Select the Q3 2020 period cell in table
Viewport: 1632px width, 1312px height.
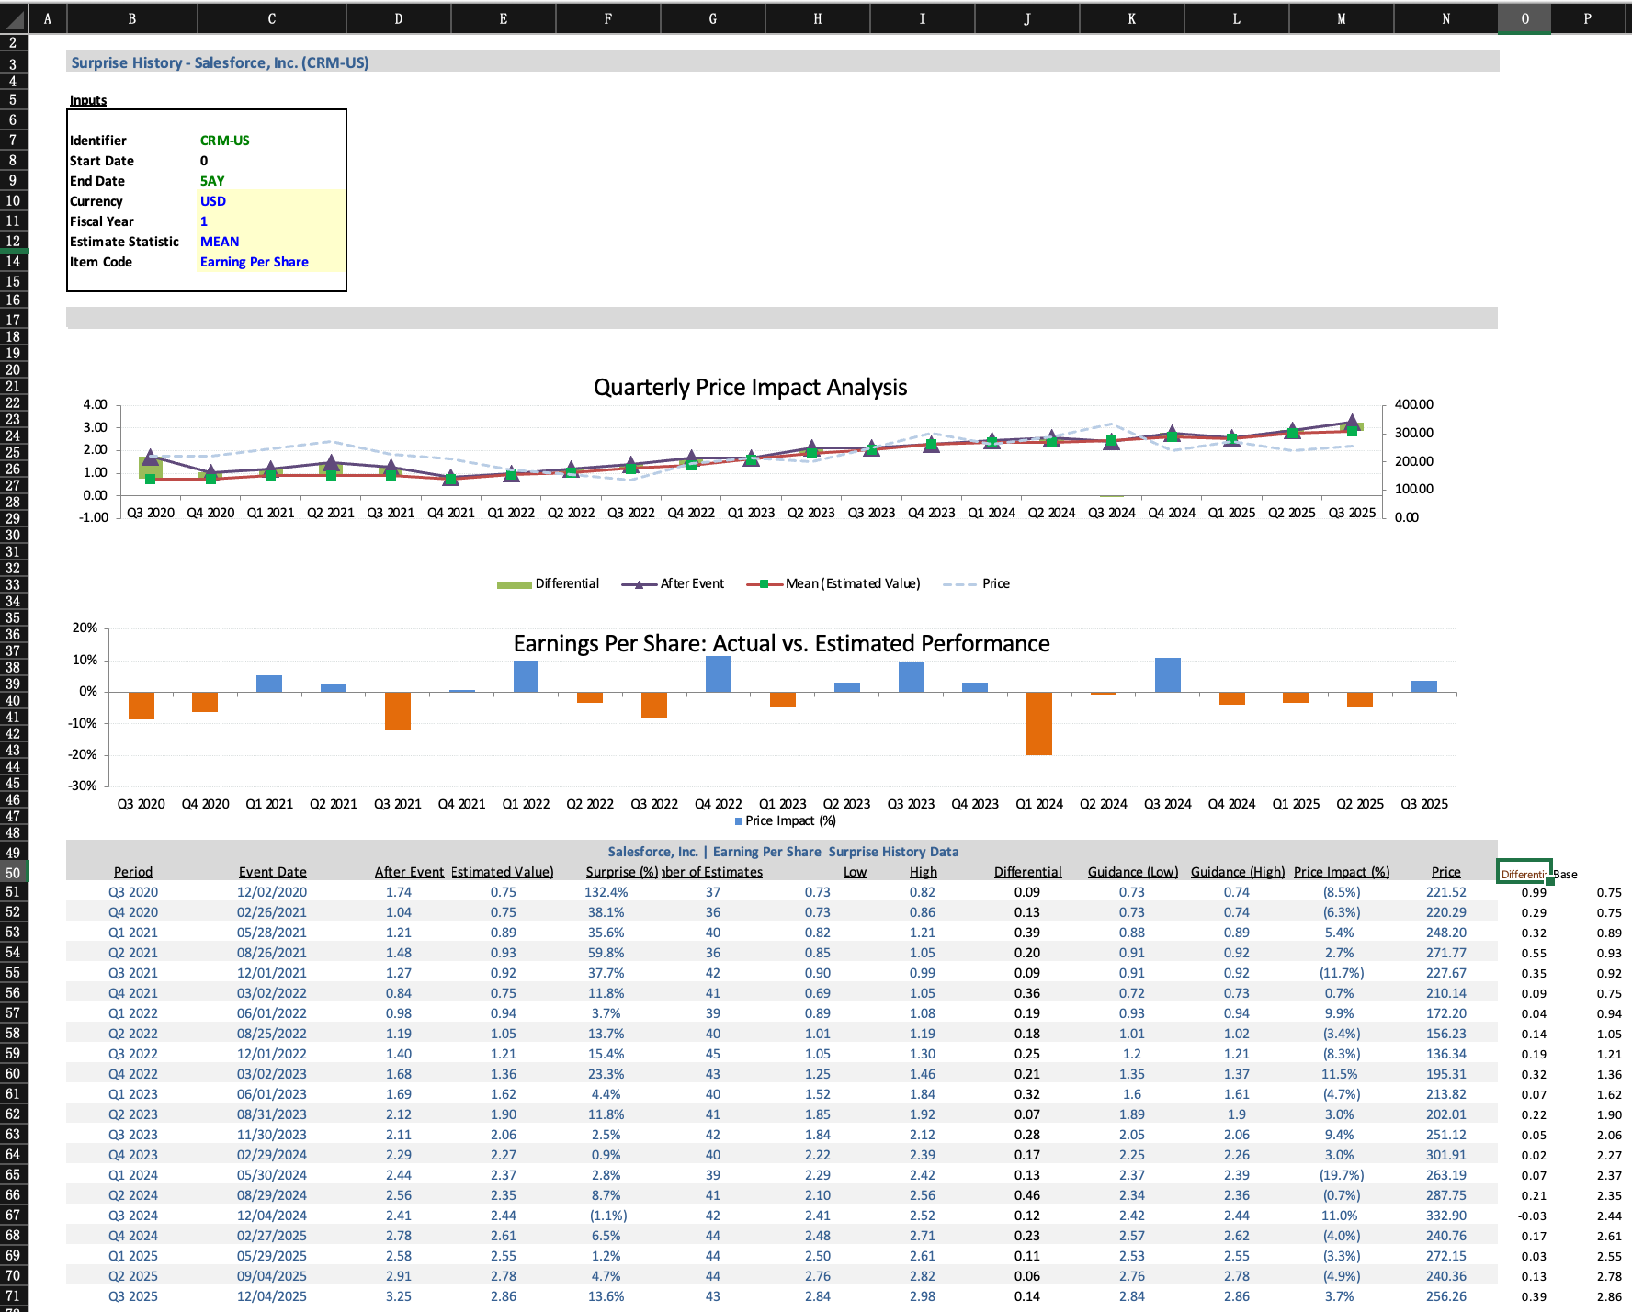click(x=133, y=892)
